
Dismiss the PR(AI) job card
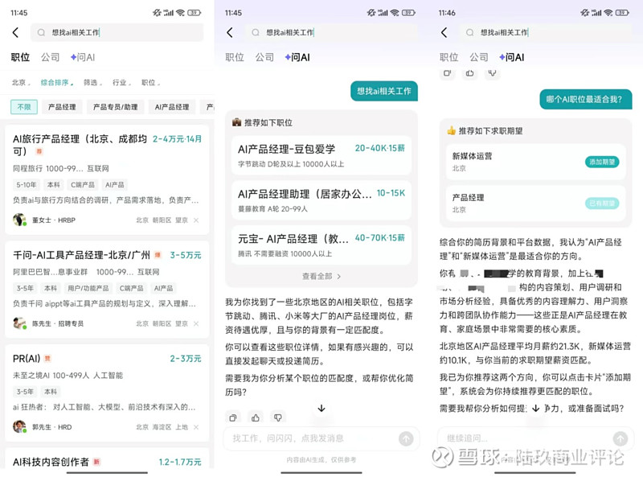[196, 427]
